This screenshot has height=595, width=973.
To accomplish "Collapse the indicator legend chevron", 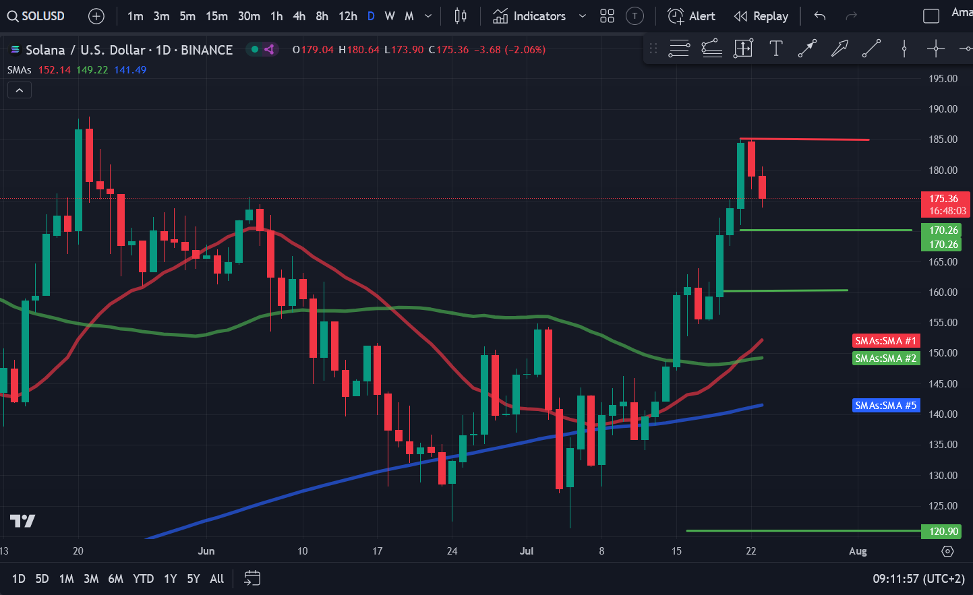I will point(20,90).
